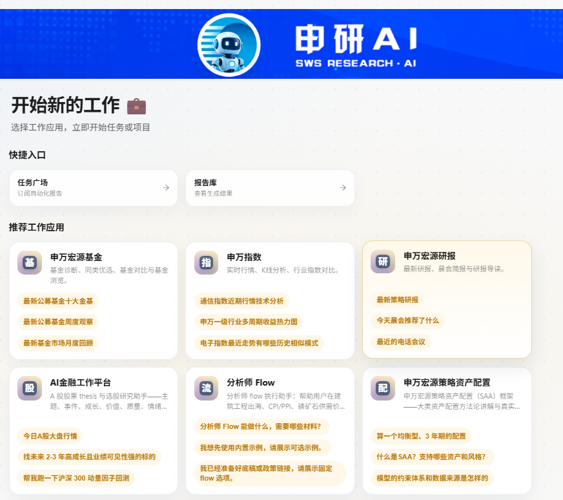Click 基金诊断 description under 申万宏源基金

[109, 275]
